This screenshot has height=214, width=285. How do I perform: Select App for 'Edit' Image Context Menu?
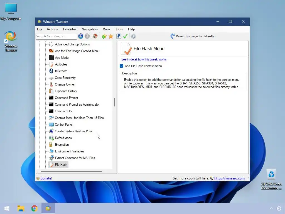77,51
